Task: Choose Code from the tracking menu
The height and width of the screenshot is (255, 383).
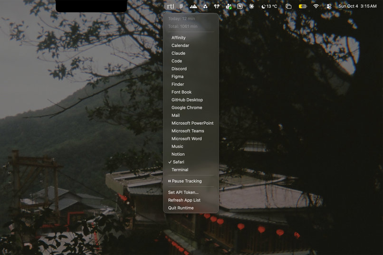Action: click(191, 61)
